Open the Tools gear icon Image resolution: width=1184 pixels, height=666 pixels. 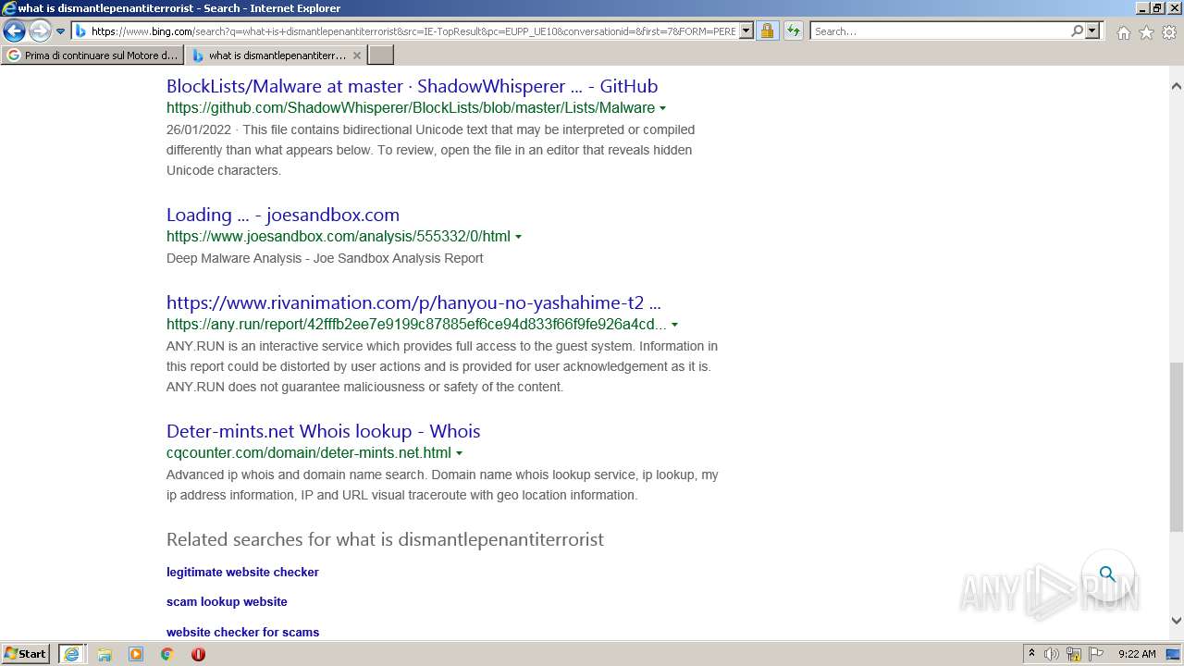(1169, 32)
